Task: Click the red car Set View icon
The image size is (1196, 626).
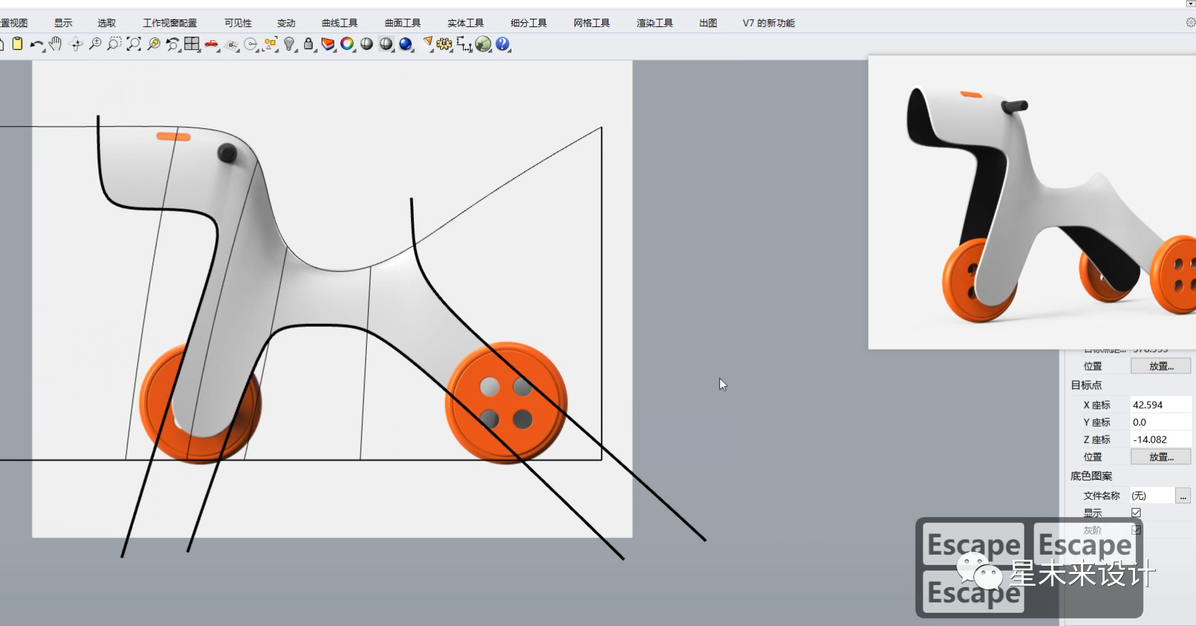Action: tap(212, 44)
